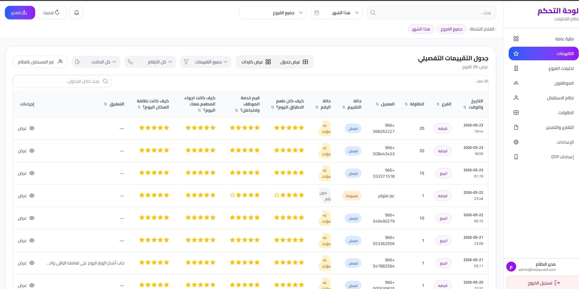View the review from 2026-05-23 19:44

point(26,128)
